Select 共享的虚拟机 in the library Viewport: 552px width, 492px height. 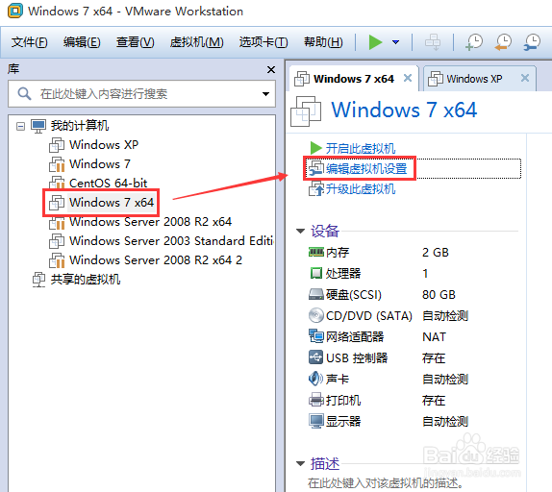[x=86, y=280]
